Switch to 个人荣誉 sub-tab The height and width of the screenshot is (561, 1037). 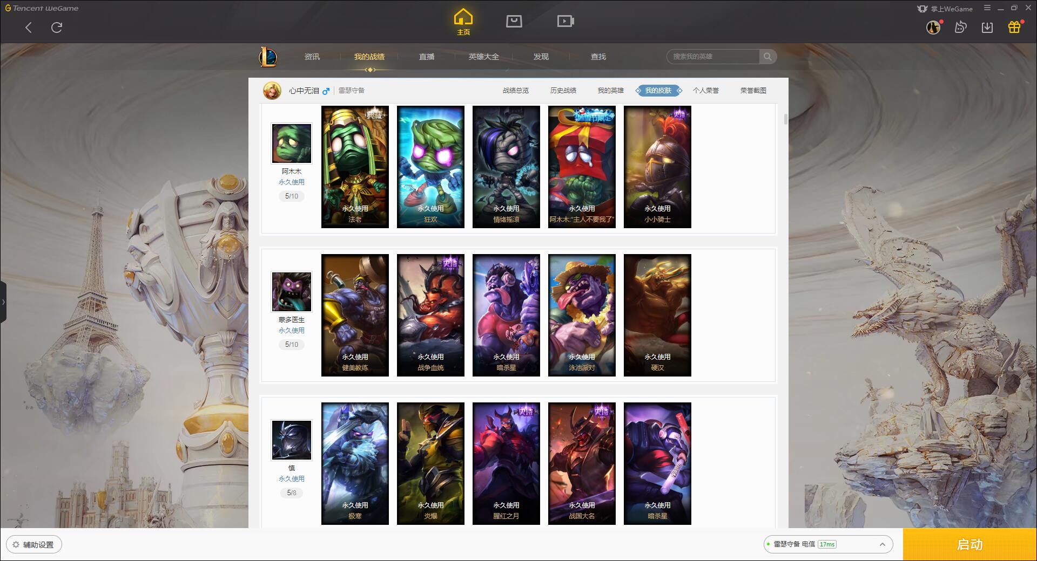[x=706, y=91]
